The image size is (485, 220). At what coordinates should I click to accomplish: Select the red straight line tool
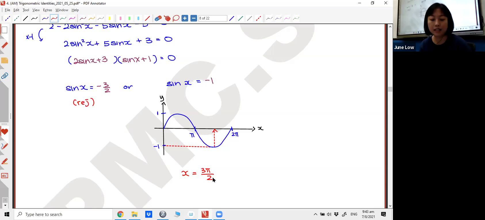click(x=147, y=18)
